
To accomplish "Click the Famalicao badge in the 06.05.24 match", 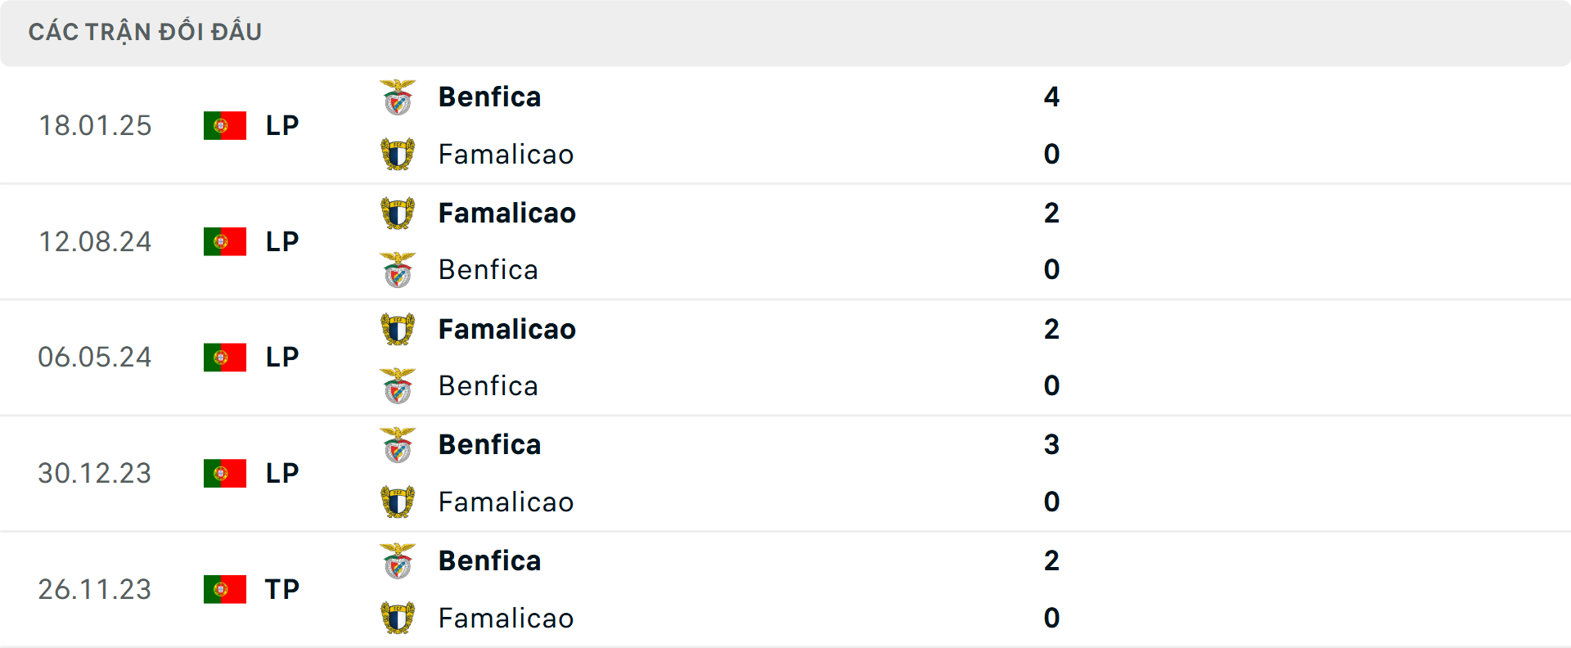I will click(x=398, y=328).
